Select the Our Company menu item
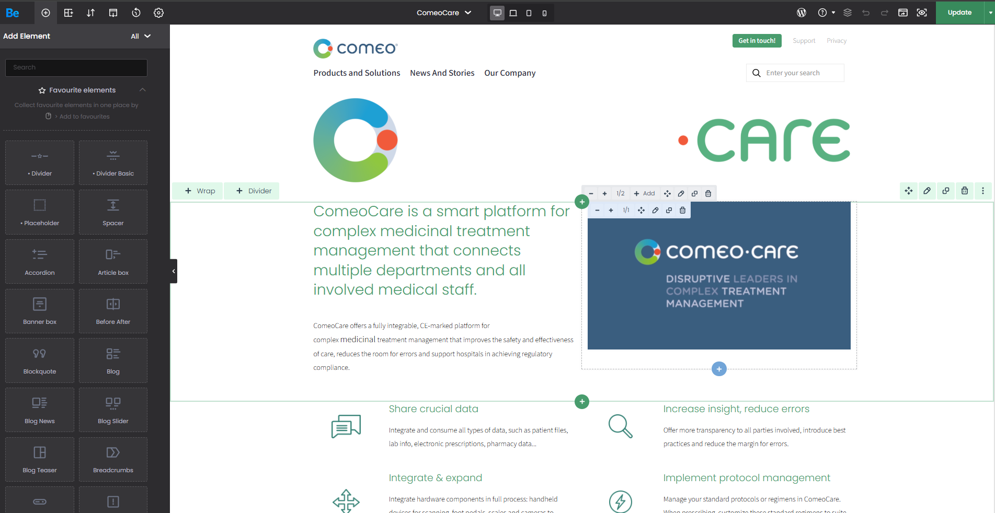The height and width of the screenshot is (513, 995). click(510, 73)
